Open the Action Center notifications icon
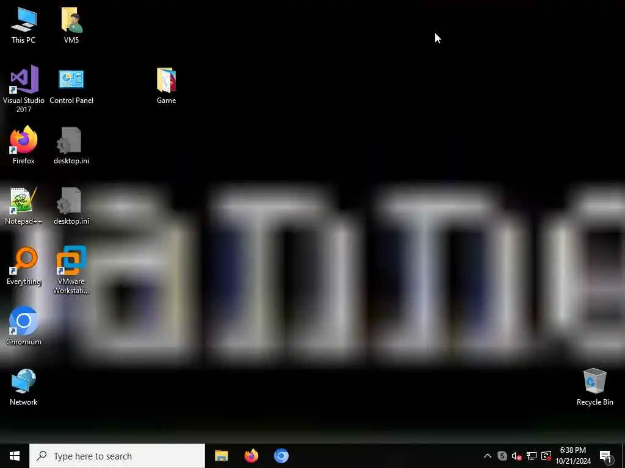 click(x=605, y=456)
